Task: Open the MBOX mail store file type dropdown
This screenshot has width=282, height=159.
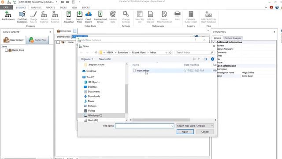Action: tap(195, 125)
